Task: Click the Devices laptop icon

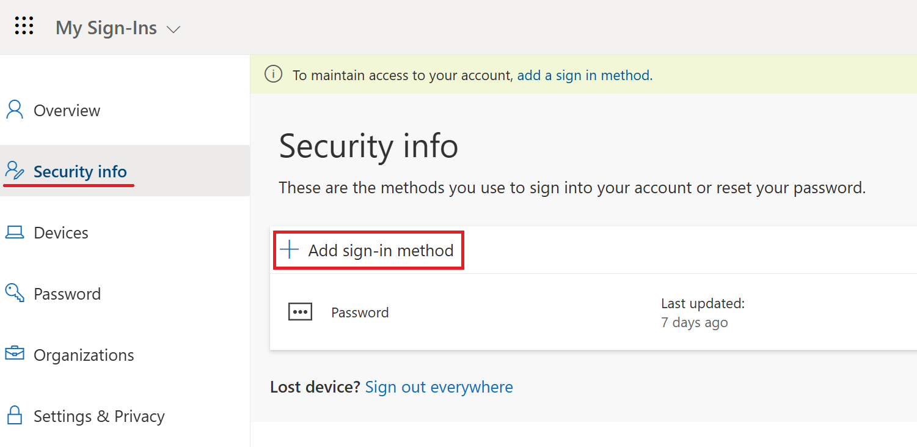Action: click(x=15, y=232)
